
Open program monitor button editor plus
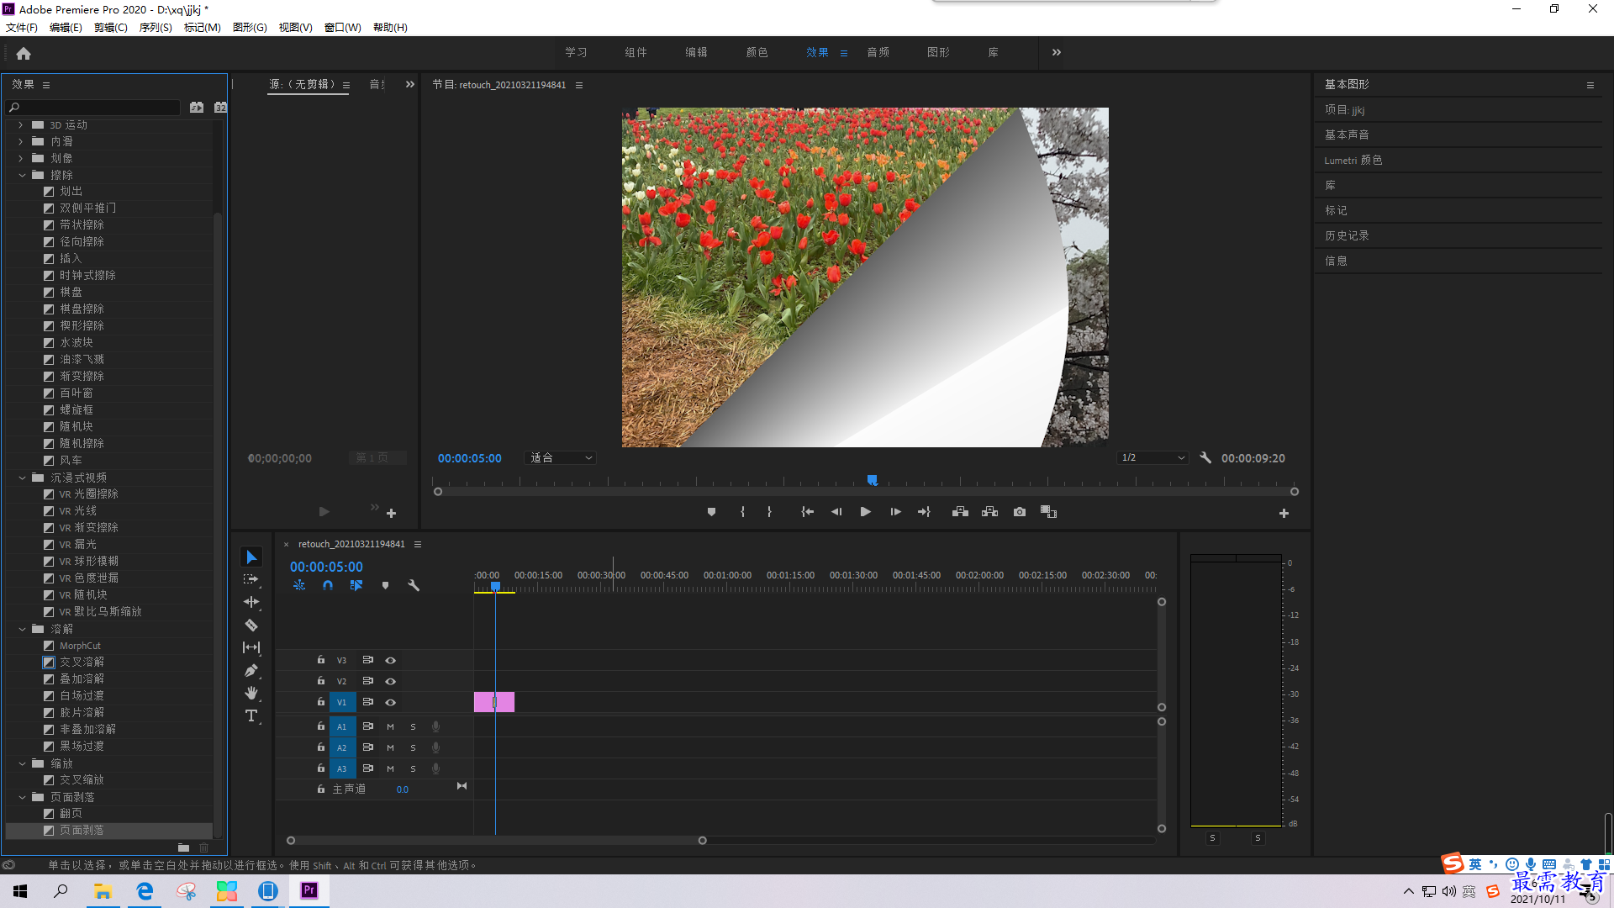coord(1284,513)
